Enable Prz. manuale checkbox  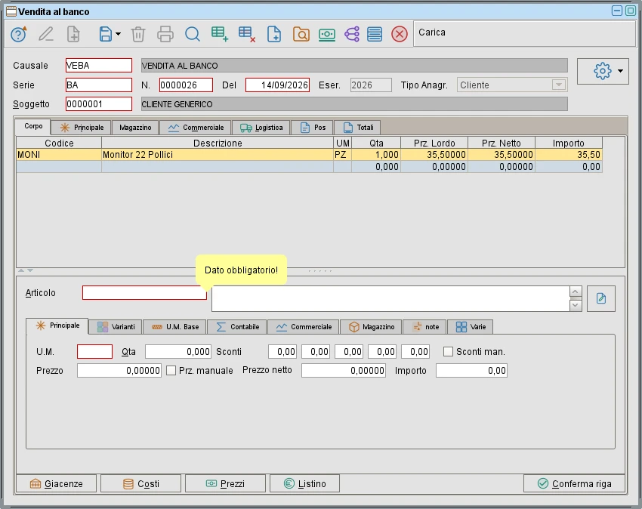pyautogui.click(x=171, y=371)
